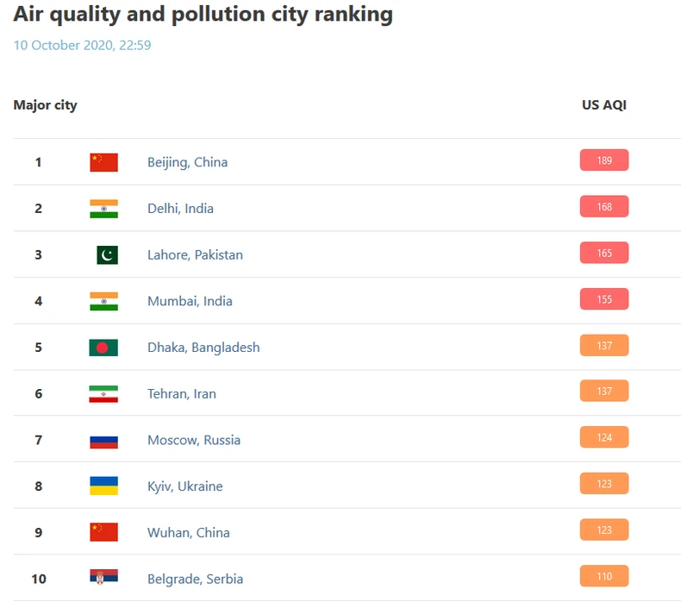This screenshot has width=681, height=602.
Task: Click the Iran flag icon
Action: point(103,394)
